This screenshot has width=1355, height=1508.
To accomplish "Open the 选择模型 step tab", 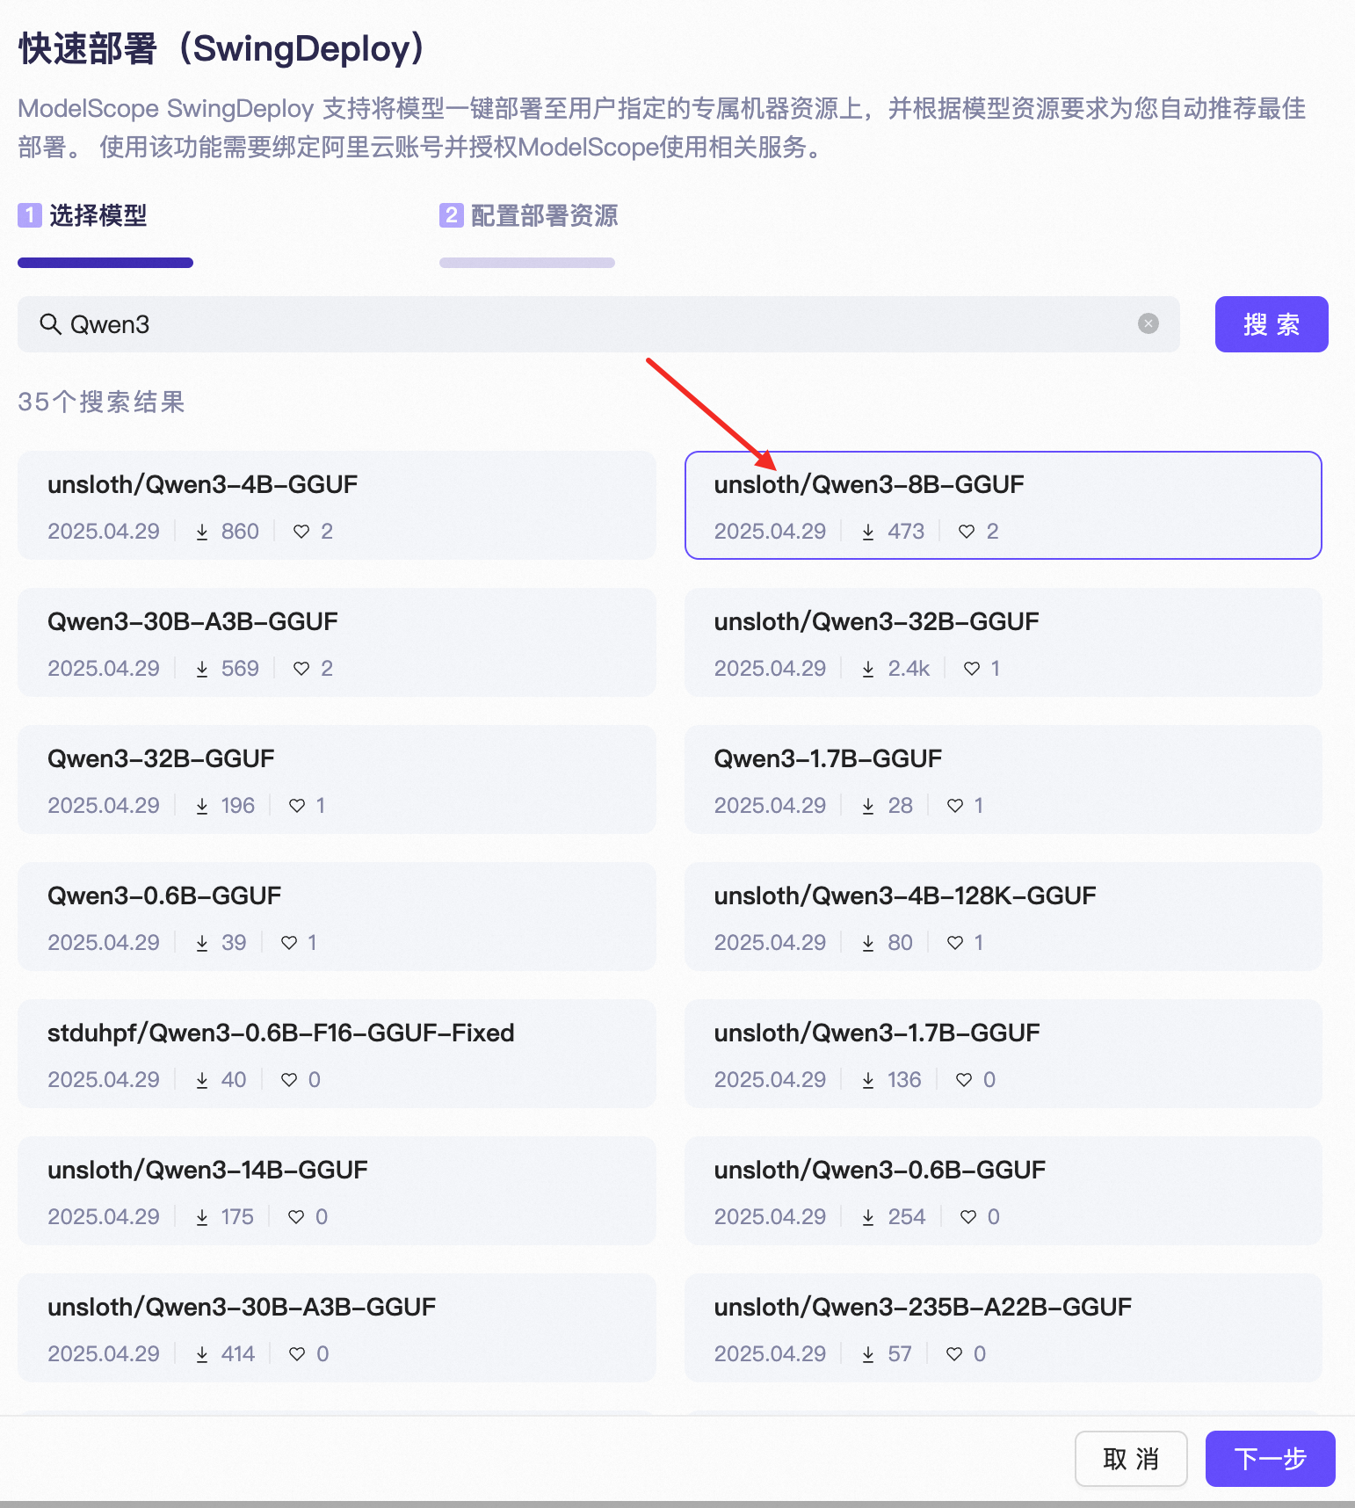I will [83, 215].
